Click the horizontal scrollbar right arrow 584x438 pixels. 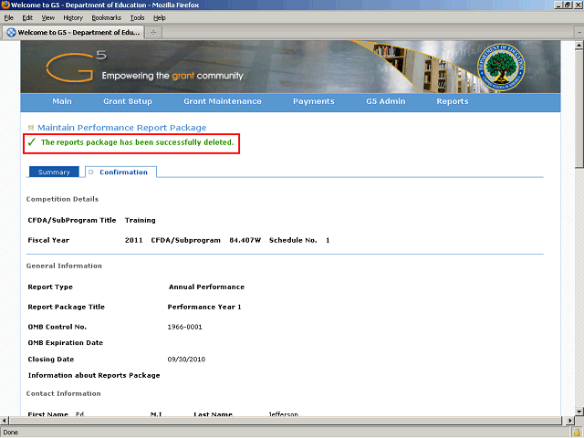569,421
